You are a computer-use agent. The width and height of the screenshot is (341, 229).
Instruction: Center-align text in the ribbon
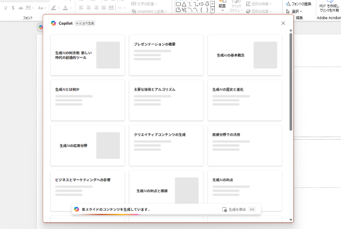pos(89,8)
